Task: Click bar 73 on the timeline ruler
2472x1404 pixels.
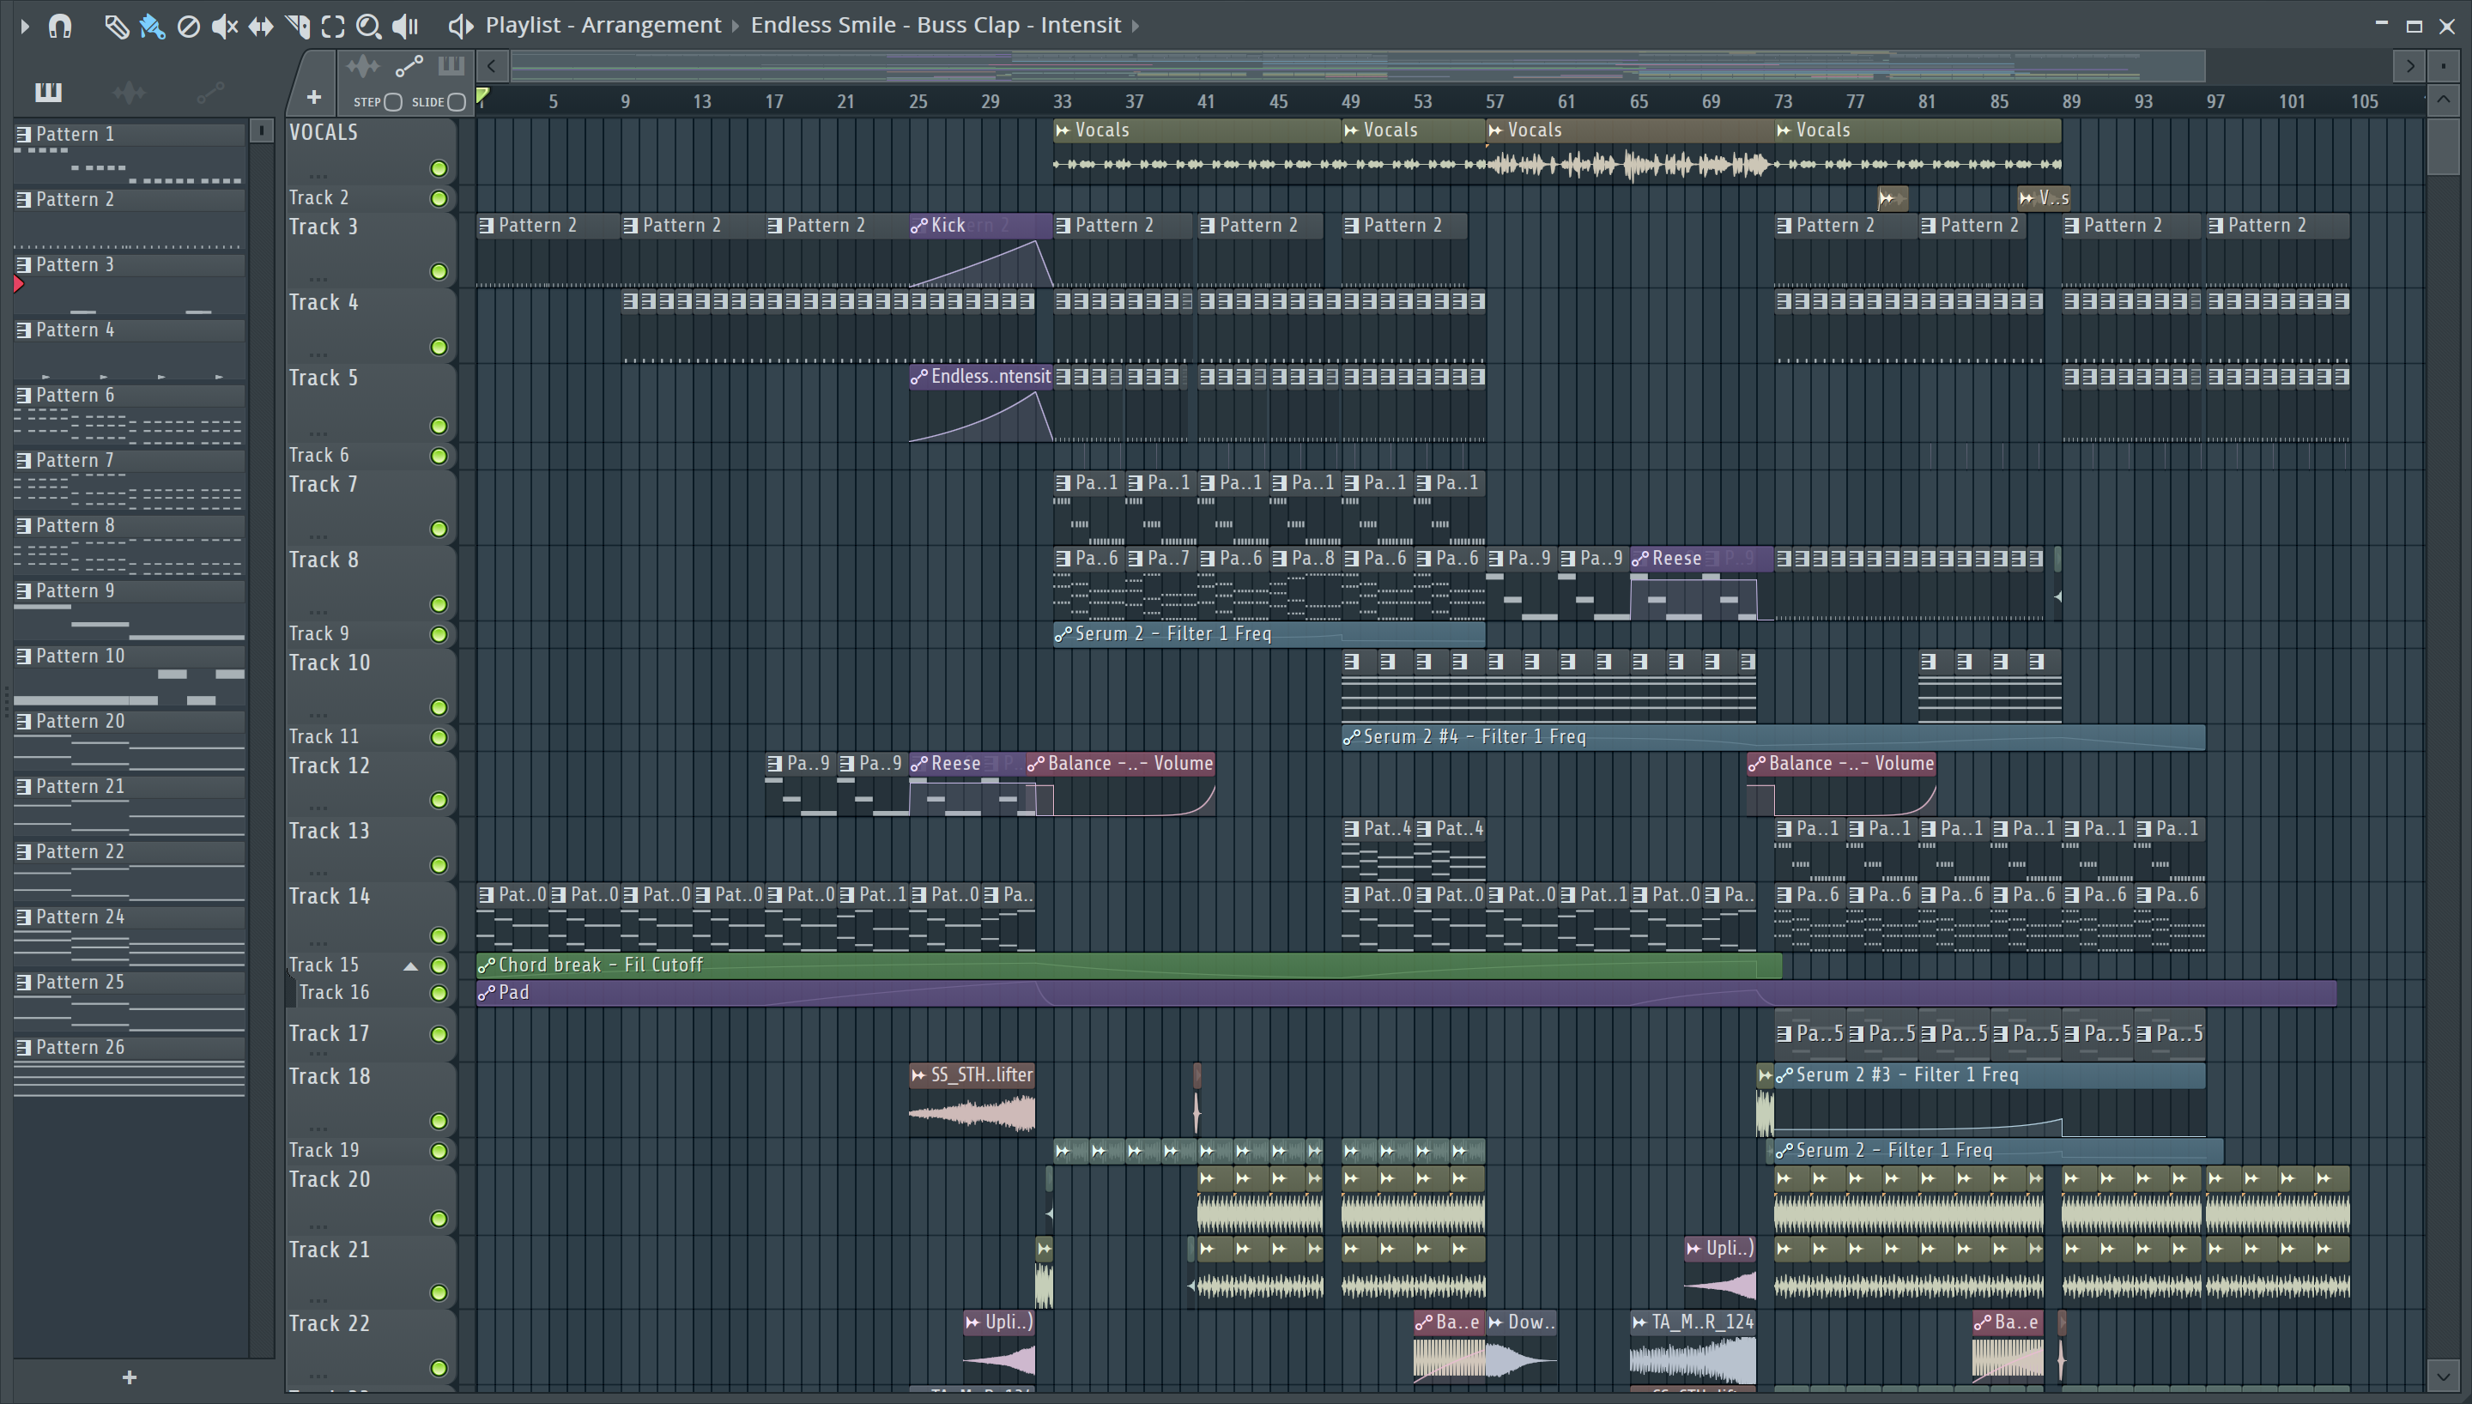Action: point(1784,101)
